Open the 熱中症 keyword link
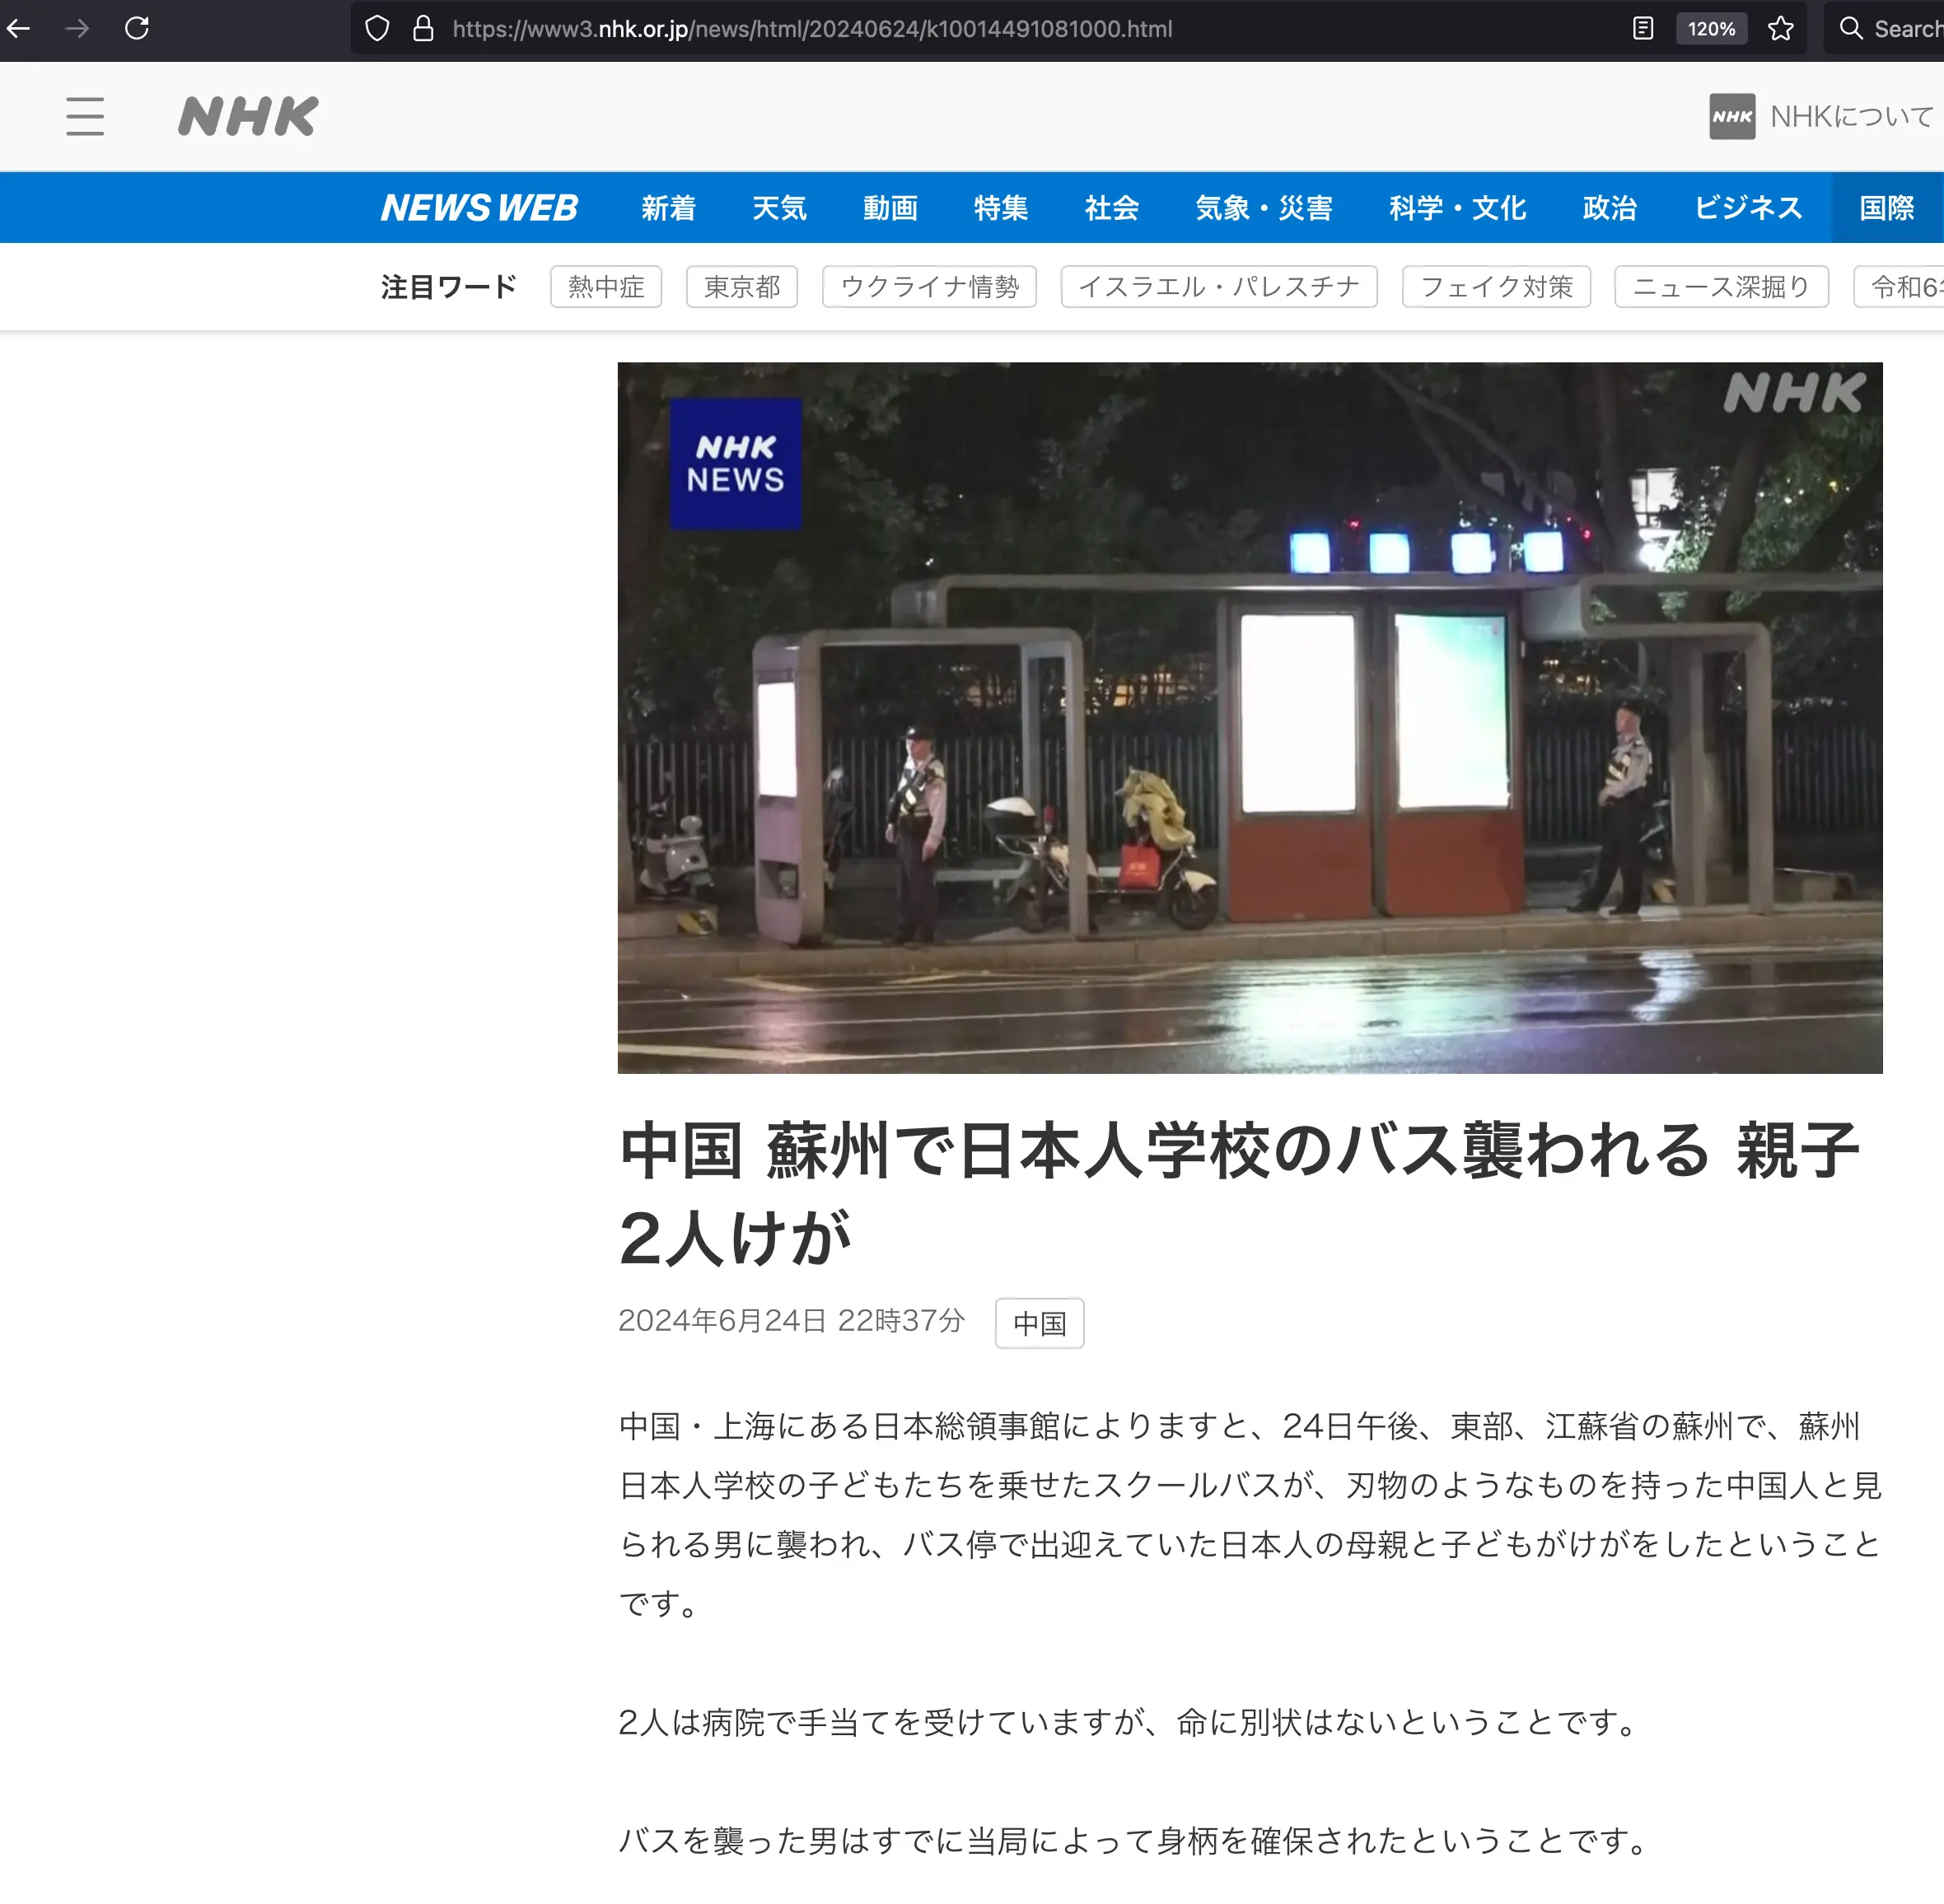 606,287
